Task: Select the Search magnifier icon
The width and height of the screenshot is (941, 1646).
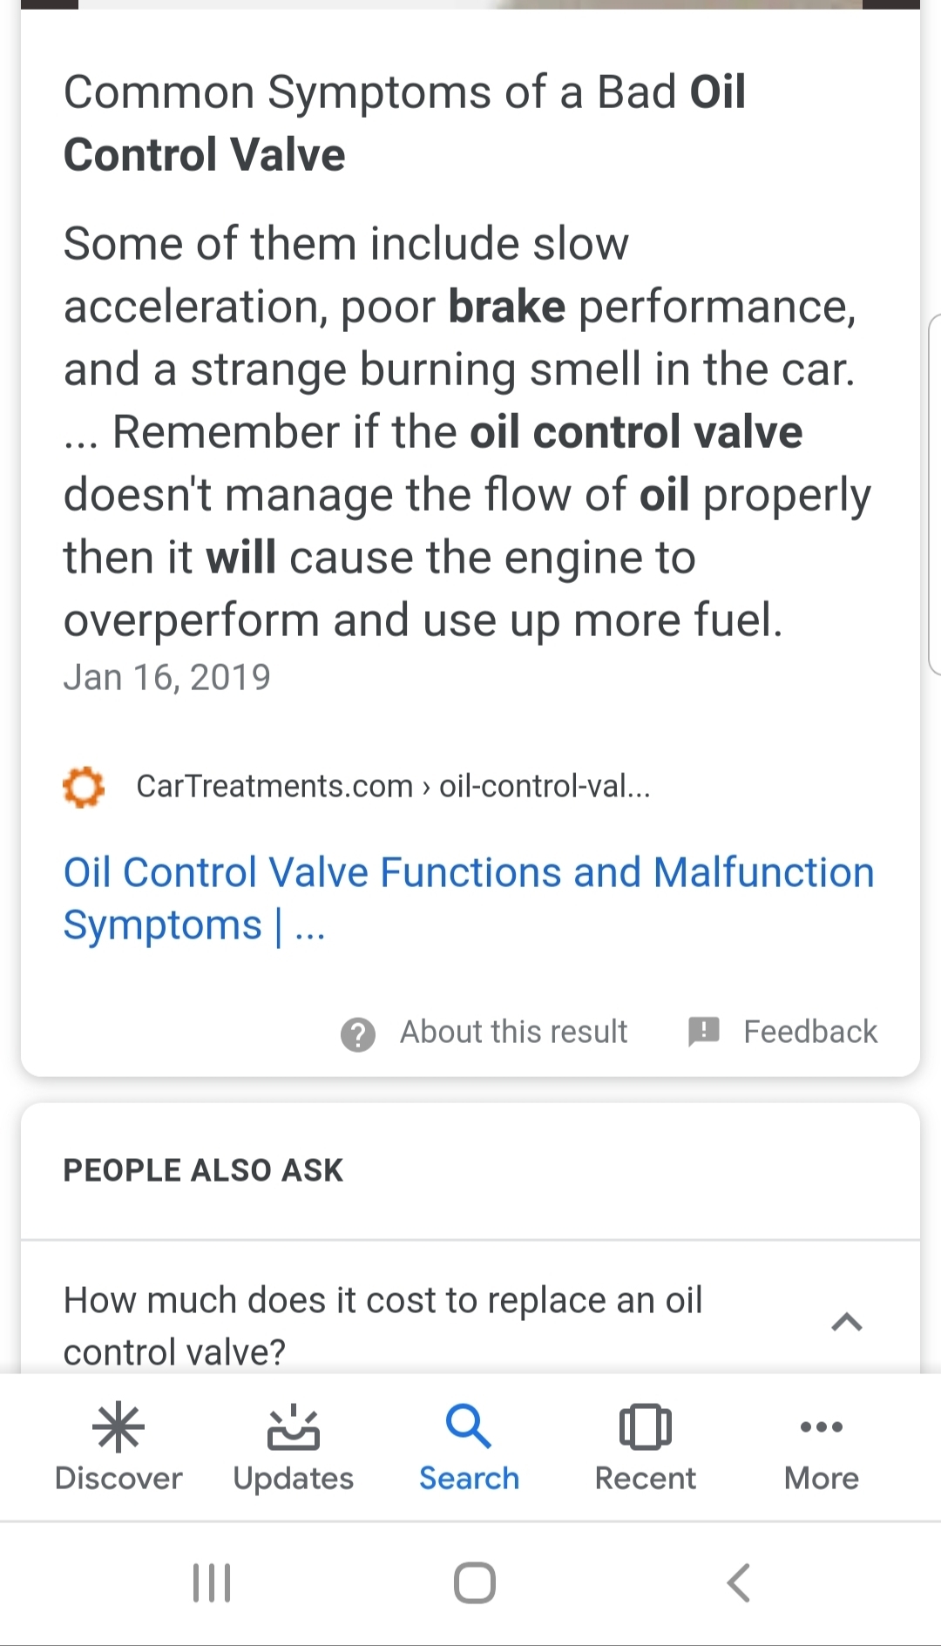Action: 469,1426
